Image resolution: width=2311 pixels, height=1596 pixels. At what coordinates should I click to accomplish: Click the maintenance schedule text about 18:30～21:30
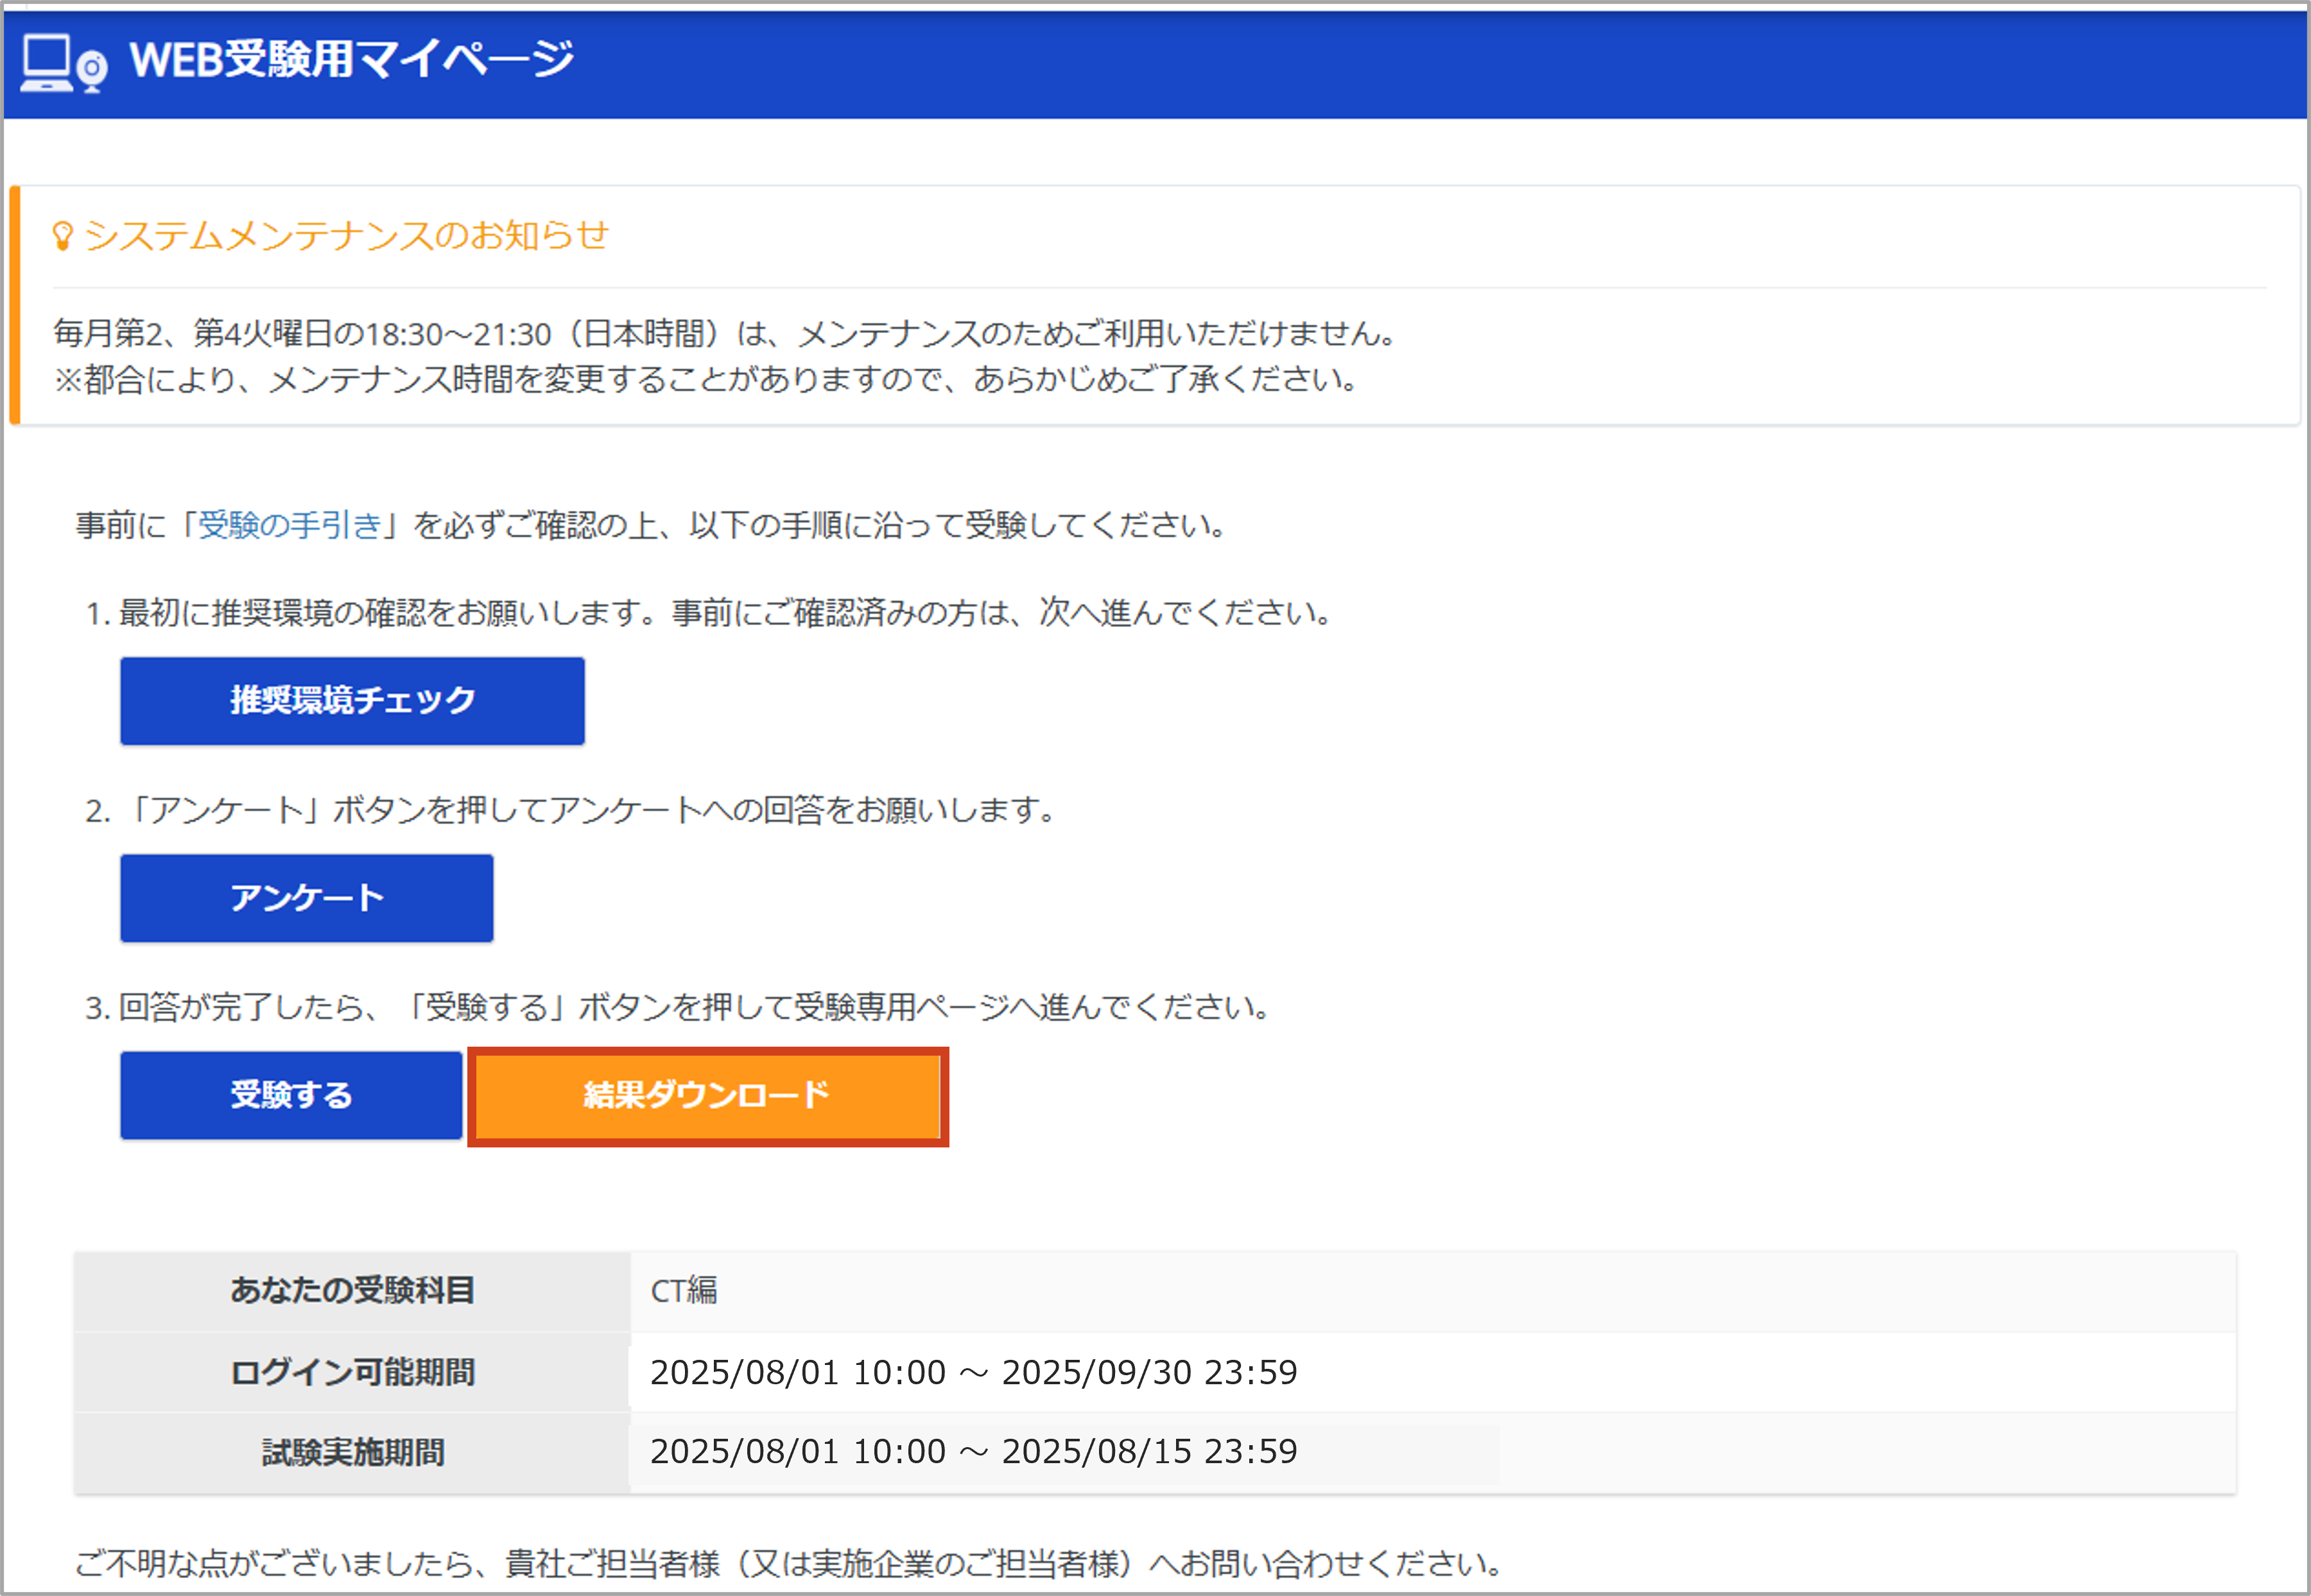click(x=725, y=333)
